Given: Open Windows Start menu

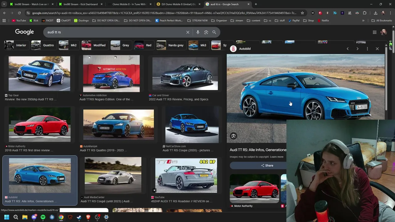Looking at the screenshot, I should [x=6, y=217].
